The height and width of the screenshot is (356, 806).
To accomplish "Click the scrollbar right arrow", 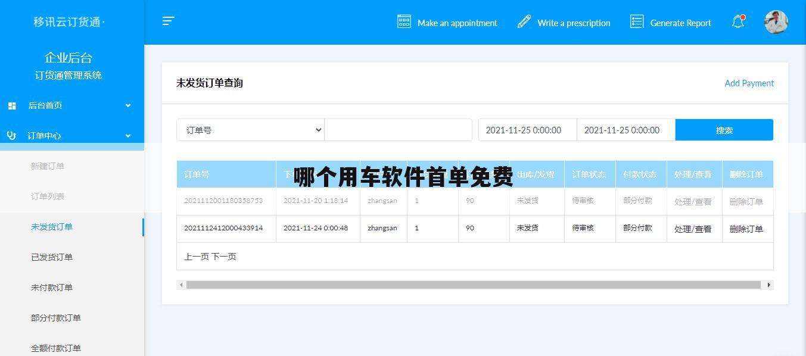I will pyautogui.click(x=768, y=285).
